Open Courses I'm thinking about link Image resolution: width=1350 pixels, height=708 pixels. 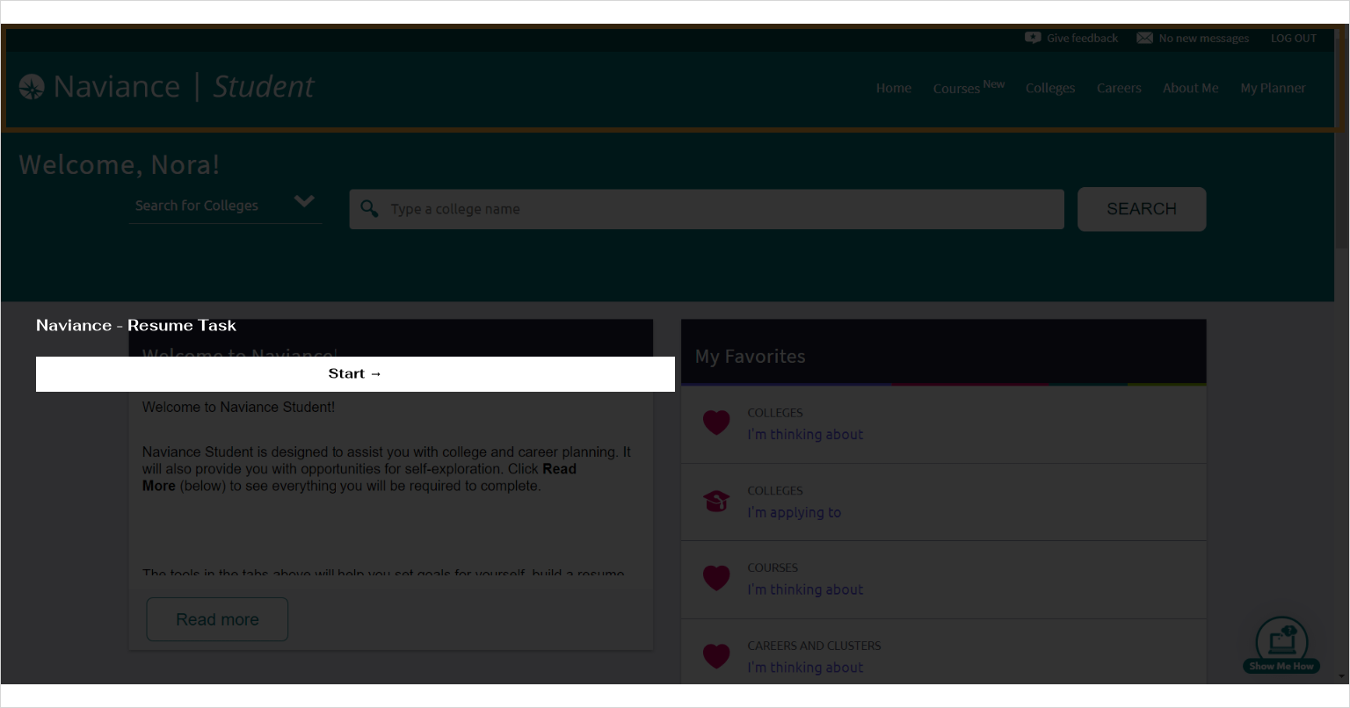point(805,589)
